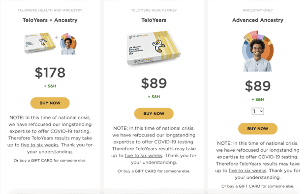Open the quantity dropdown showing 1
Screen dimensions: 307x194
[258, 111]
